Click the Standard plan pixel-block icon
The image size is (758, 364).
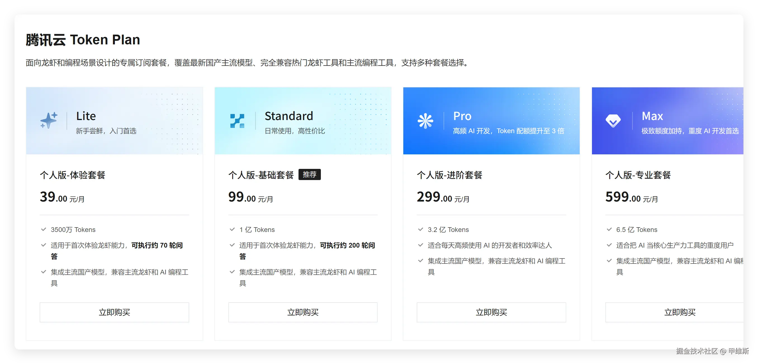pos(237,121)
